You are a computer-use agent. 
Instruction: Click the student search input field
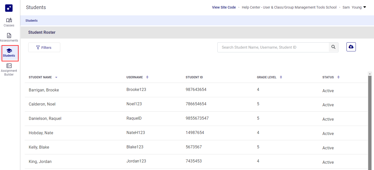(273, 47)
